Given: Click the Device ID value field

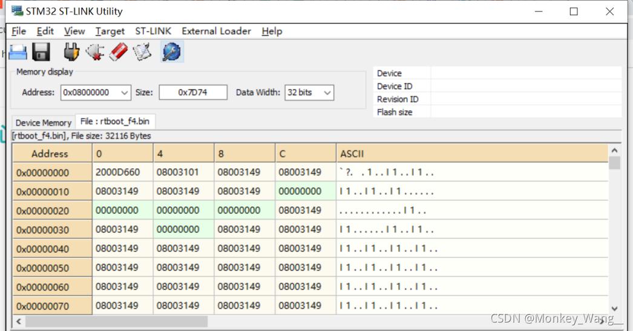Looking at the screenshot, I should coord(526,86).
